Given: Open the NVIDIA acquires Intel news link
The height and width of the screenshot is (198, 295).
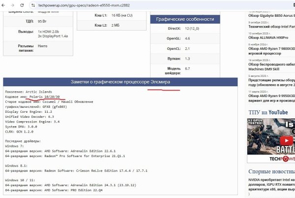Looking at the screenshot, I should coord(272,184).
